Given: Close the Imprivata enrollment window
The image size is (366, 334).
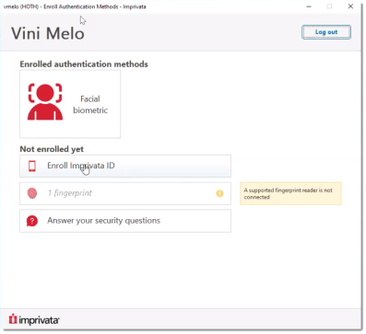Looking at the screenshot, I should pyautogui.click(x=350, y=6).
